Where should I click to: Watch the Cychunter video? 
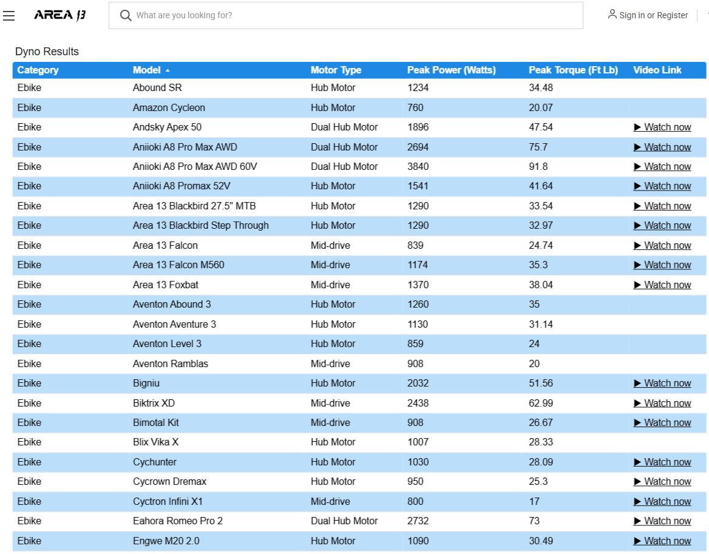[x=662, y=462]
